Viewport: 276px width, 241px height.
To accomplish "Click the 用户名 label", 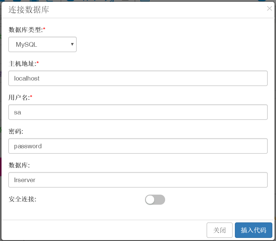I will pyautogui.click(x=19, y=98).
